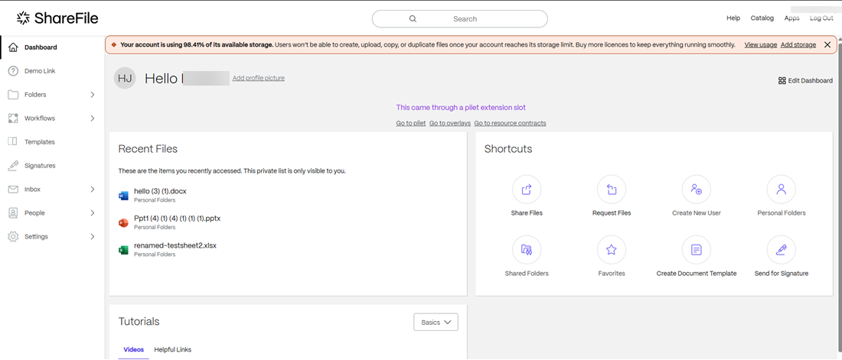Viewport: 842px width, 360px height.
Task: Click the Excel icon beside renamed-testsheet2.xlsx
Action: 123,250
